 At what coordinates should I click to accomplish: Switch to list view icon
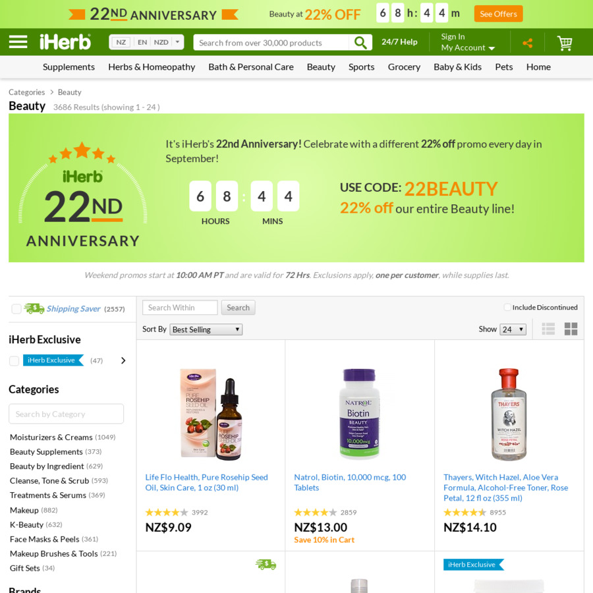548,329
